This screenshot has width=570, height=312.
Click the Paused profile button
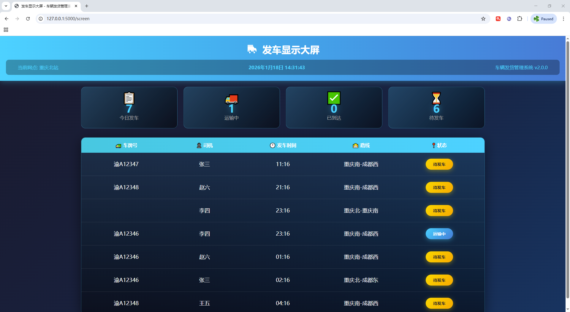tap(543, 19)
